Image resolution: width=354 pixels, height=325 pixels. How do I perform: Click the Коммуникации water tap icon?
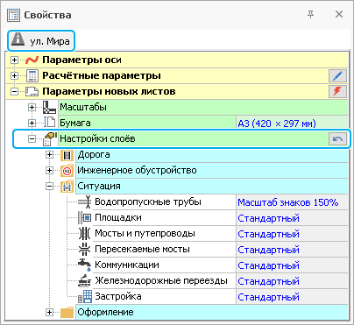point(85,265)
